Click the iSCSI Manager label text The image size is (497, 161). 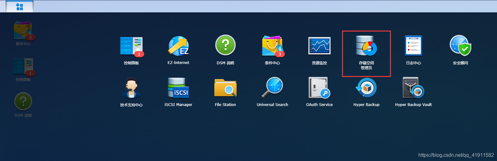178,105
